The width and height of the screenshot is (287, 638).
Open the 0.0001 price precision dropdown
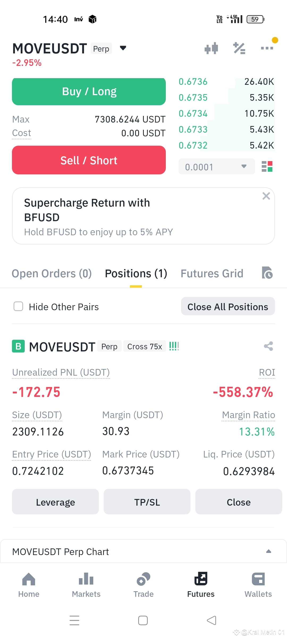[x=217, y=167]
